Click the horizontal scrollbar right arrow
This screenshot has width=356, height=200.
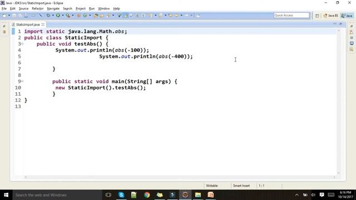(x=334, y=177)
